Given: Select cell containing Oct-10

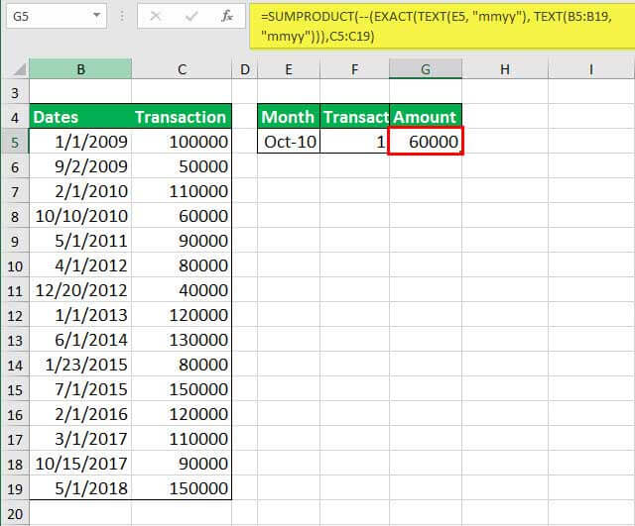Looking at the screenshot, I should pos(289,142).
